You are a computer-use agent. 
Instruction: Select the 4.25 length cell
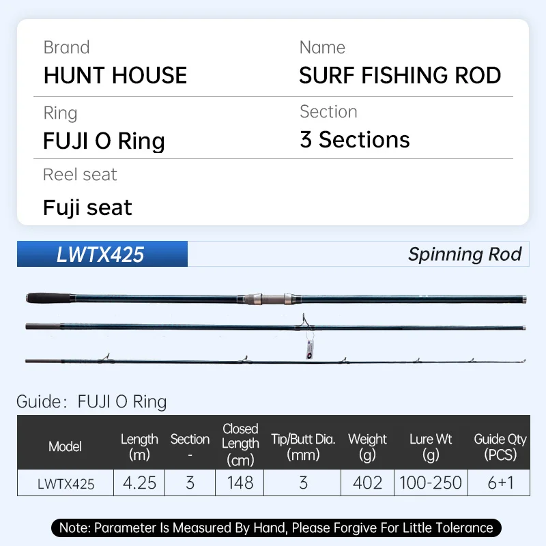click(x=139, y=483)
